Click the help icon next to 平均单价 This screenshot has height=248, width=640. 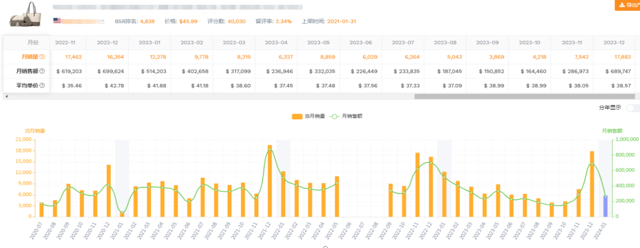(41, 86)
